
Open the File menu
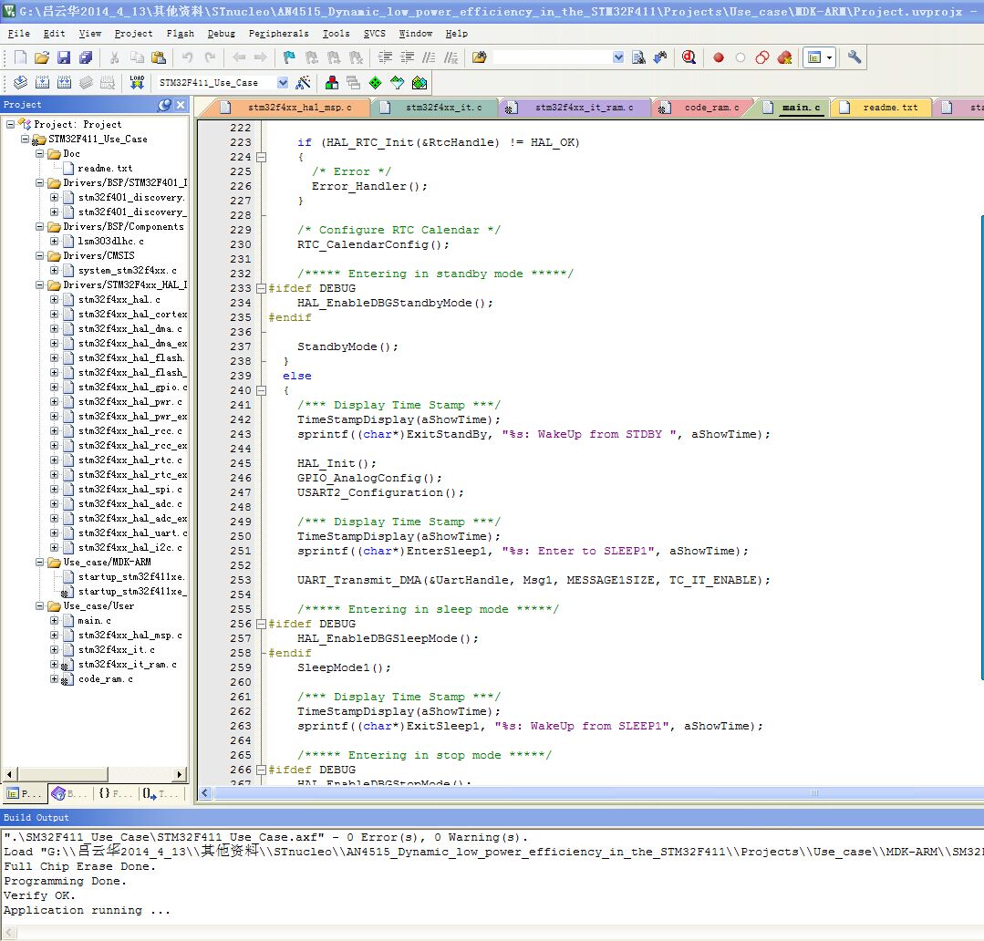click(18, 34)
